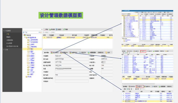Screen dimensions: 178x103
Task: Click the 移动到 toolbar icon
Action: (50, 29)
